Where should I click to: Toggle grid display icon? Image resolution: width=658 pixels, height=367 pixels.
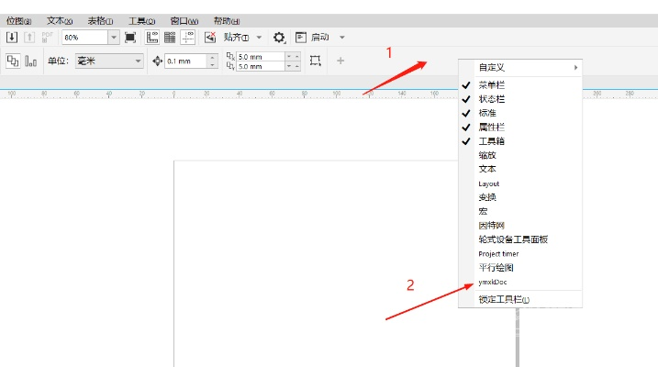click(x=170, y=37)
